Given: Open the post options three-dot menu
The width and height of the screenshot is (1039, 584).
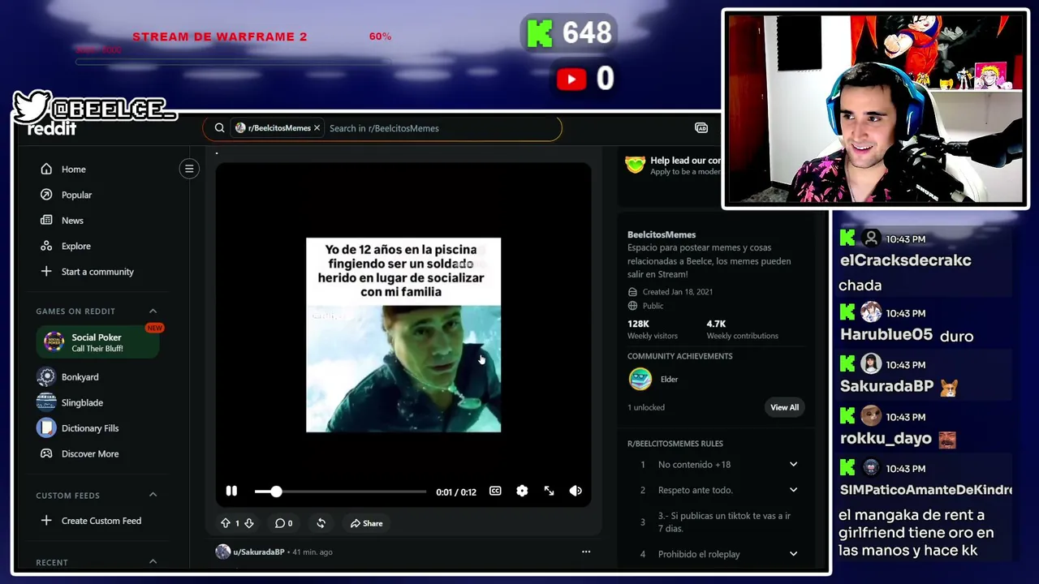Looking at the screenshot, I should (x=586, y=552).
